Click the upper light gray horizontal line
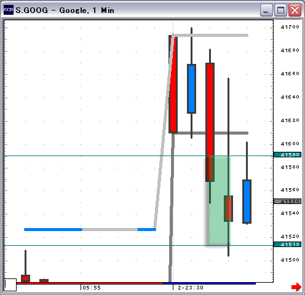This screenshot has width=305, height=295. tap(211, 36)
